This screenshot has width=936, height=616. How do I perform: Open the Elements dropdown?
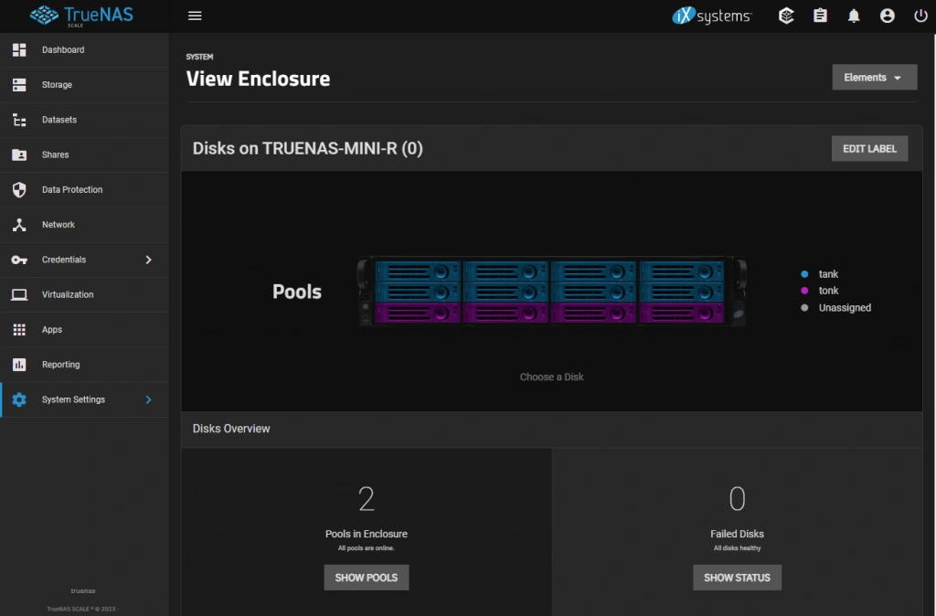point(874,78)
